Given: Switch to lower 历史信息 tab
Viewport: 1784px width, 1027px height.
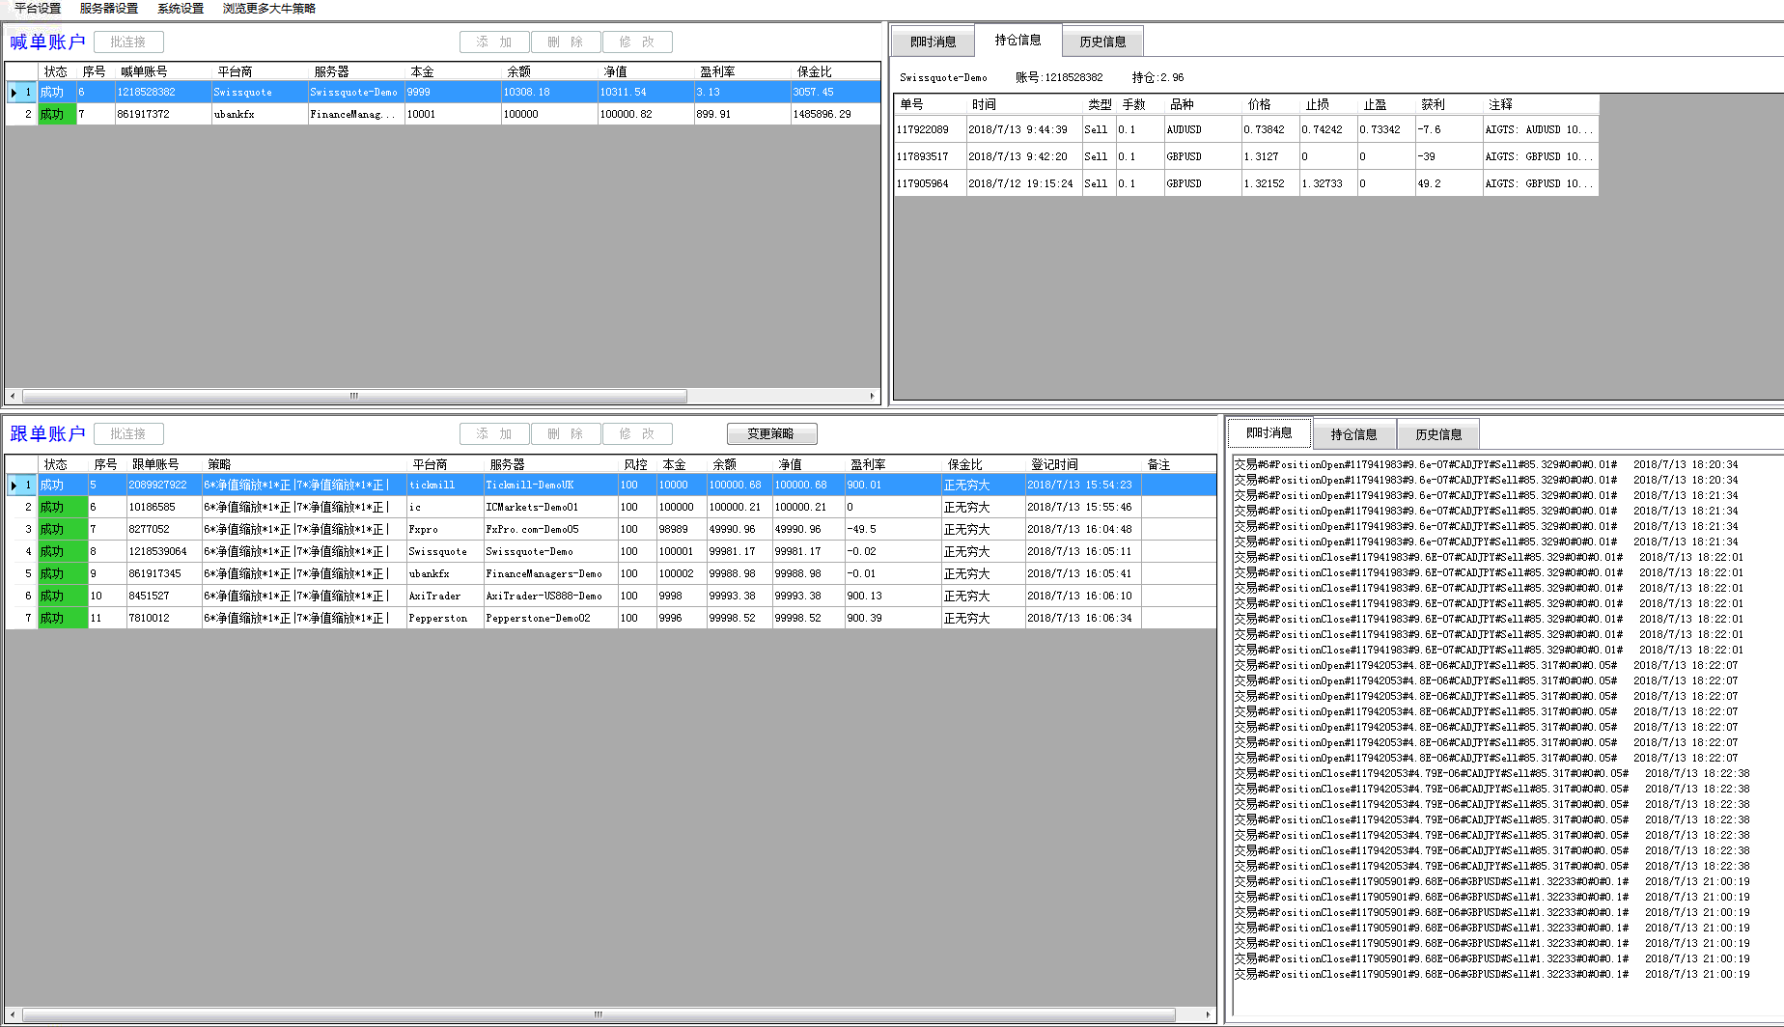Looking at the screenshot, I should pos(1439,434).
